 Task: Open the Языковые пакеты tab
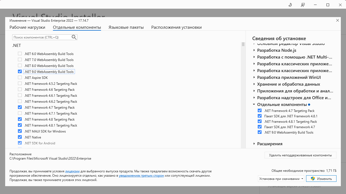coord(126,27)
